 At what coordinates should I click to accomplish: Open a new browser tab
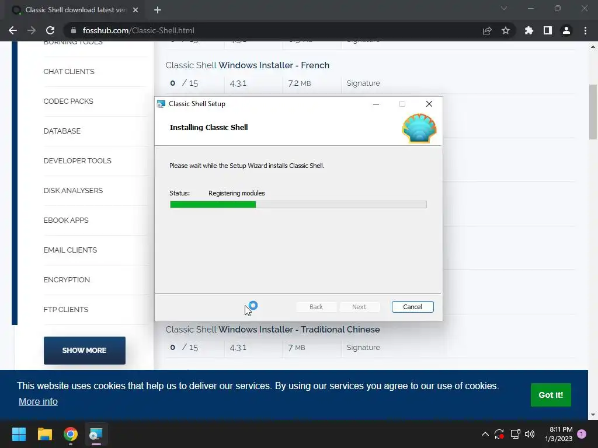click(x=158, y=10)
